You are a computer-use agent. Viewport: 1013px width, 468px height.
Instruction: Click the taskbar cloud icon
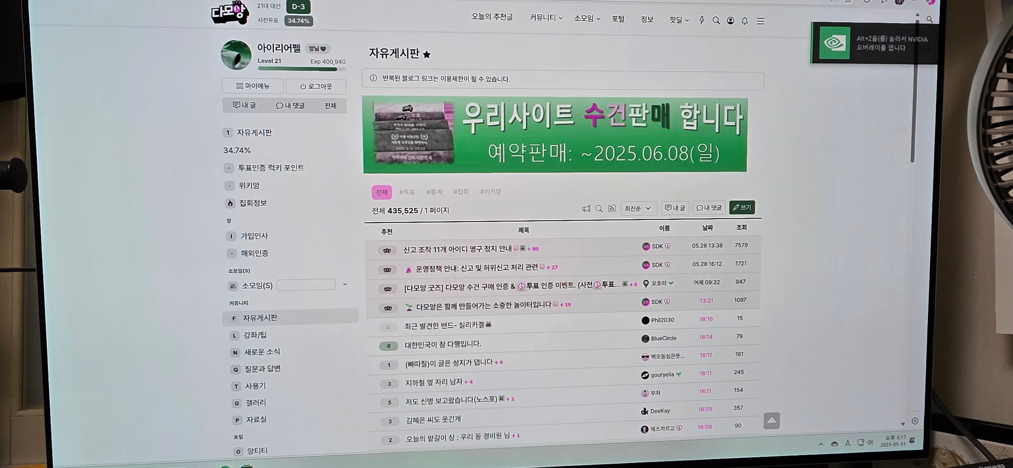pos(834,444)
